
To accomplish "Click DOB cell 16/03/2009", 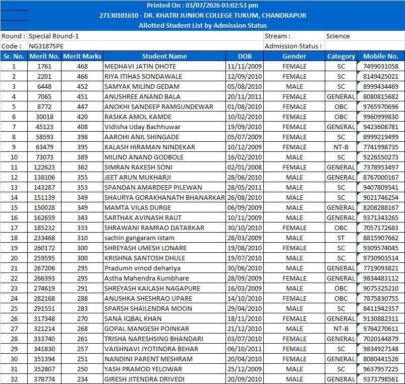I will click(245, 288).
